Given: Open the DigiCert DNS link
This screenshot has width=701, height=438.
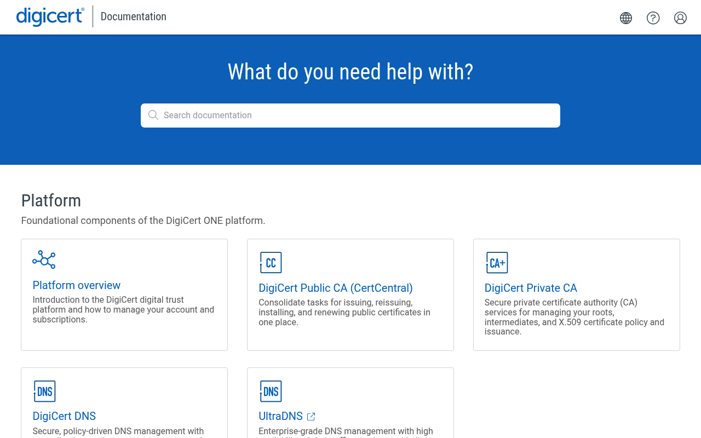Looking at the screenshot, I should [x=64, y=416].
